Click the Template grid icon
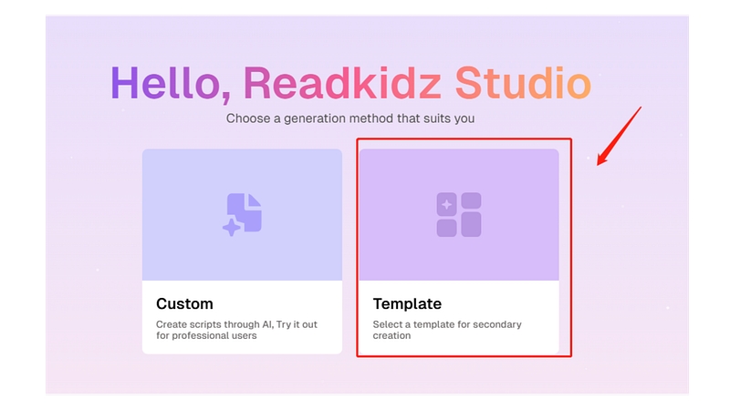The image size is (730, 410). [x=458, y=214]
